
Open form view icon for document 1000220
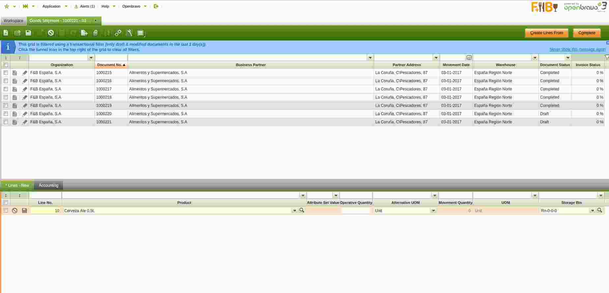[14, 114]
